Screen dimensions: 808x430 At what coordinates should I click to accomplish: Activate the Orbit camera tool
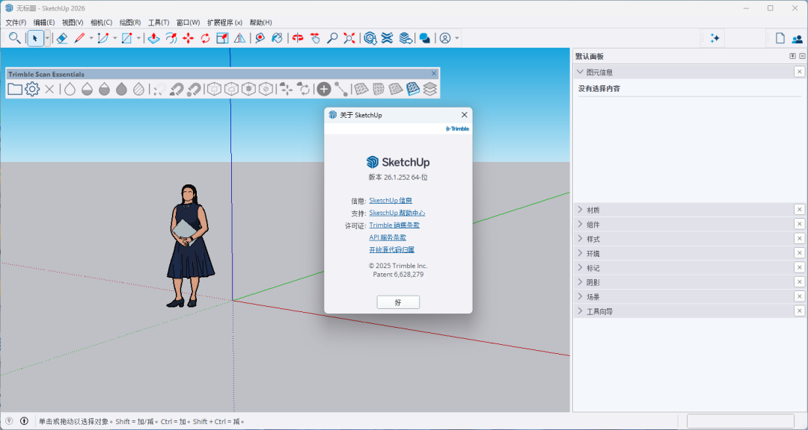tap(298, 38)
